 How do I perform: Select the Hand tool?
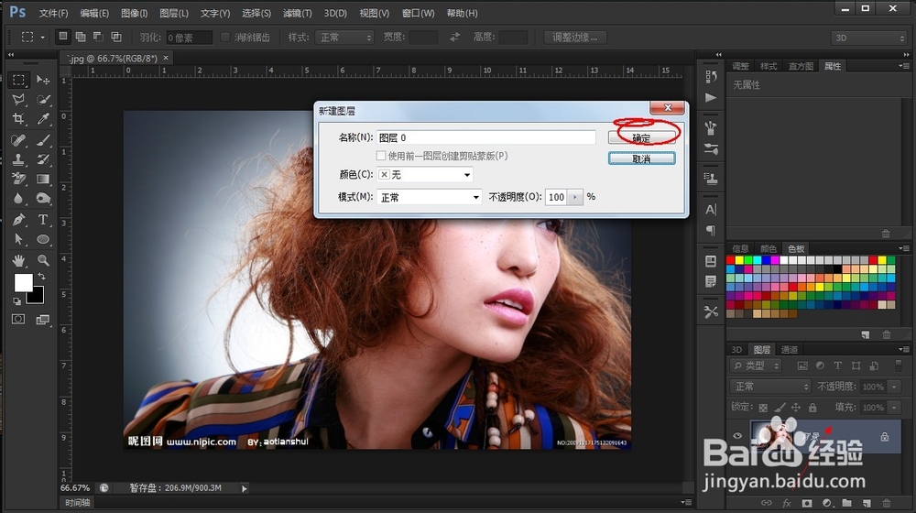point(18,260)
